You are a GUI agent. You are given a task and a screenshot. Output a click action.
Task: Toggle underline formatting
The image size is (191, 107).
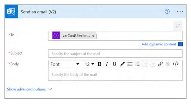pyautogui.click(x=114, y=64)
